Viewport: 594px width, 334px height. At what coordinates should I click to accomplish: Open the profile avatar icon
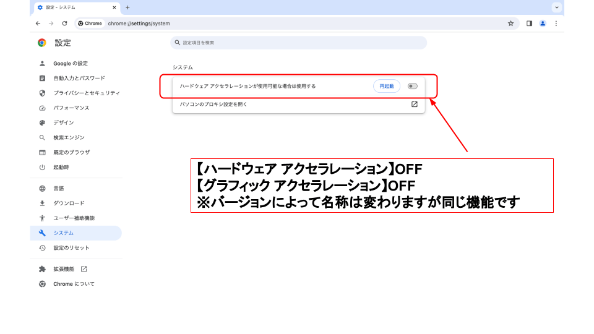[x=543, y=24]
